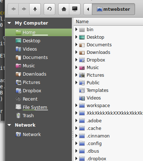143x161 pixels.
Task: Go back with the left arrow button
Action: 13,9
